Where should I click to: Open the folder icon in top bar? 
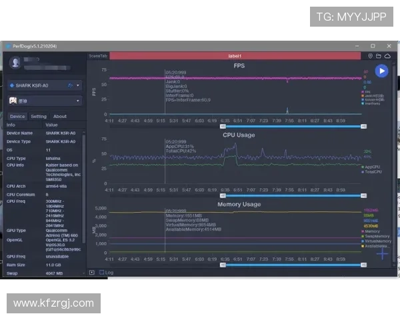(379, 56)
